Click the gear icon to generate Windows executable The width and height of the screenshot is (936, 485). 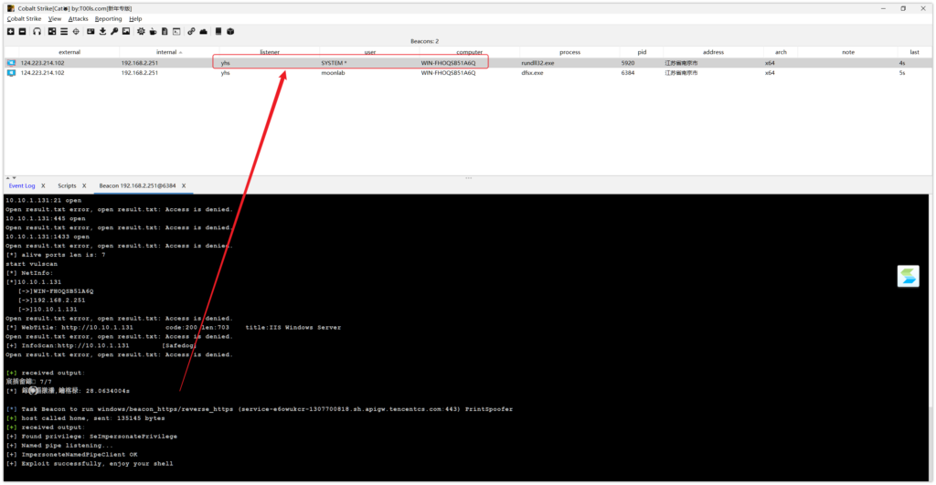pos(141,32)
